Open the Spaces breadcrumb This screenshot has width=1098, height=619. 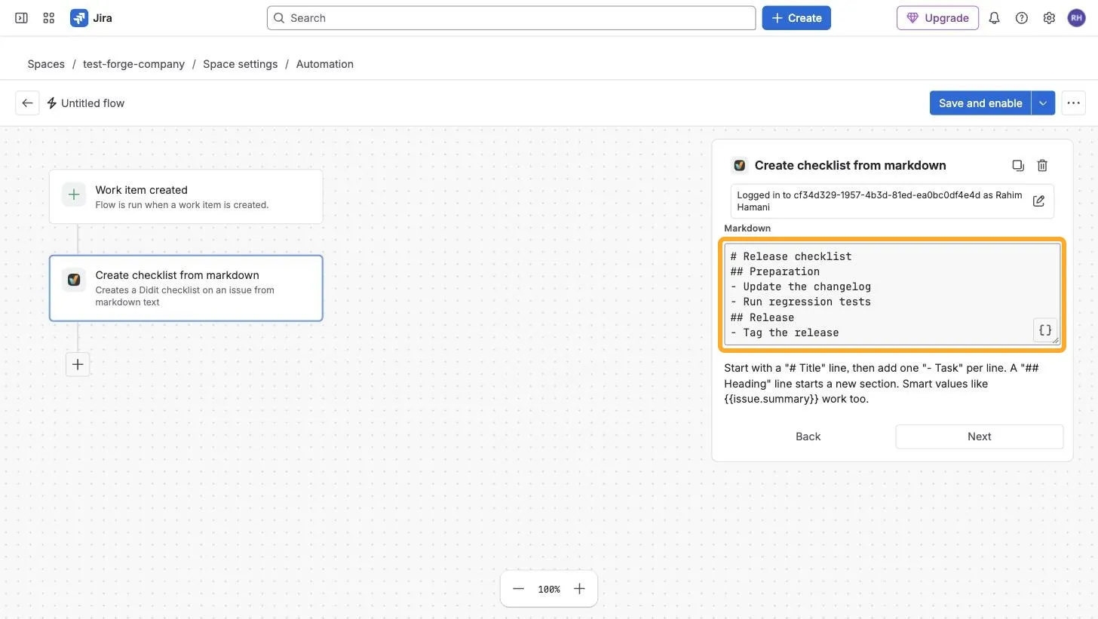tap(46, 64)
